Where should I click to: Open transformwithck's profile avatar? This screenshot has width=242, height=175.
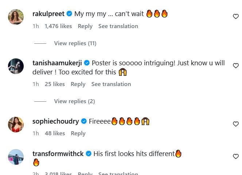tap(16, 157)
